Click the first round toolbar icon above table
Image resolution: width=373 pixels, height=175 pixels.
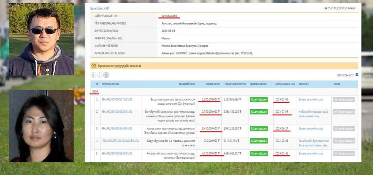94,75
